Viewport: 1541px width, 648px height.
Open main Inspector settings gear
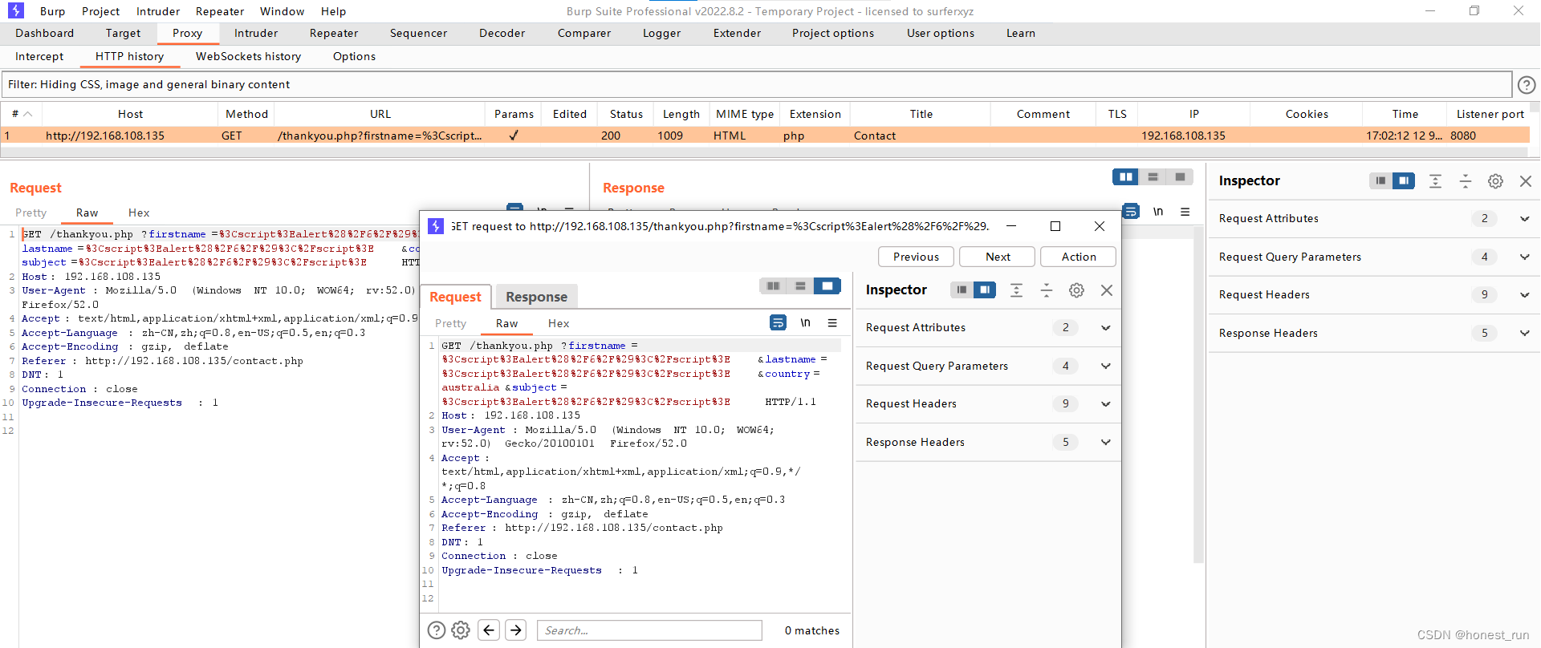(1495, 180)
